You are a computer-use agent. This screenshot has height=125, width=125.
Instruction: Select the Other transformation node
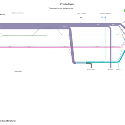tap(48, 28)
